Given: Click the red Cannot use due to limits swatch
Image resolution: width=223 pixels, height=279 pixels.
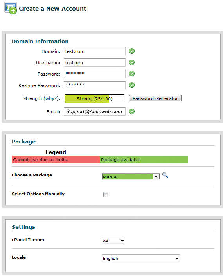Looking at the screenshot, I should (56, 159).
